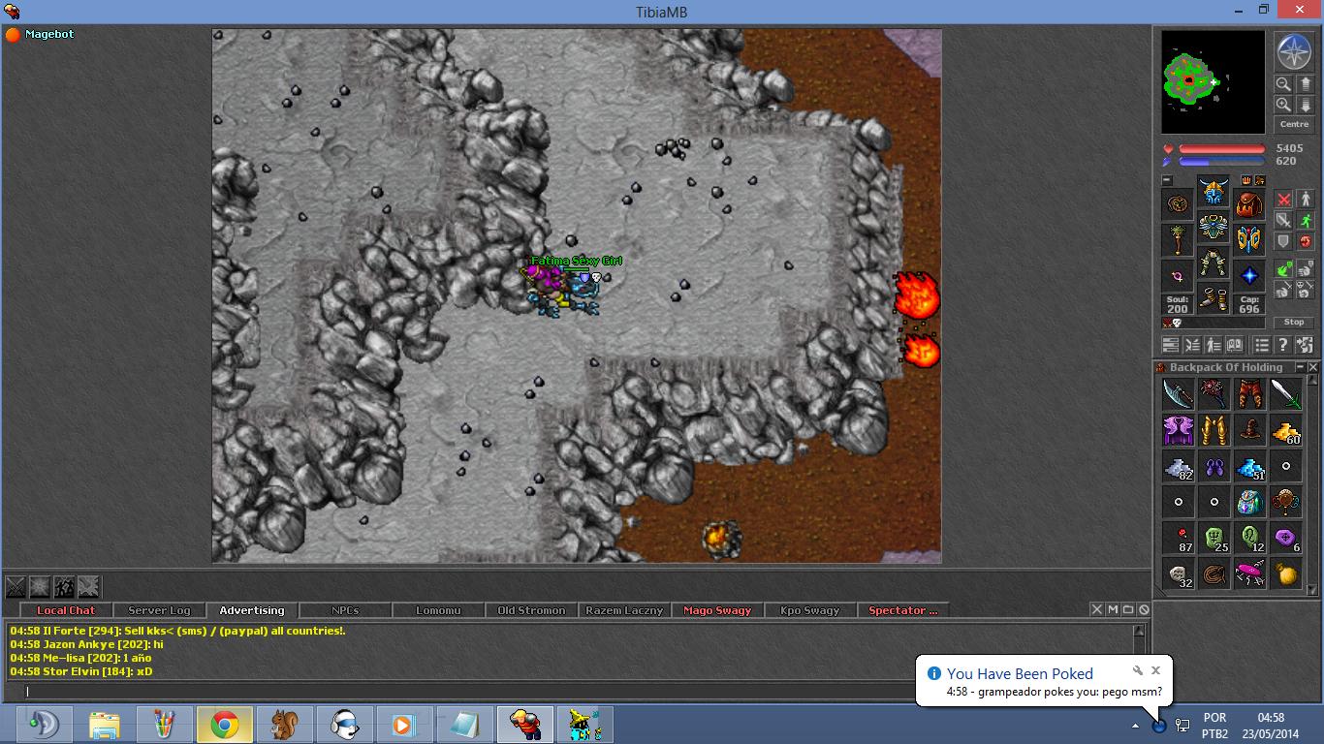Image resolution: width=1324 pixels, height=744 pixels.
Task: Show hidden tray icons arrow
Action: click(1135, 726)
